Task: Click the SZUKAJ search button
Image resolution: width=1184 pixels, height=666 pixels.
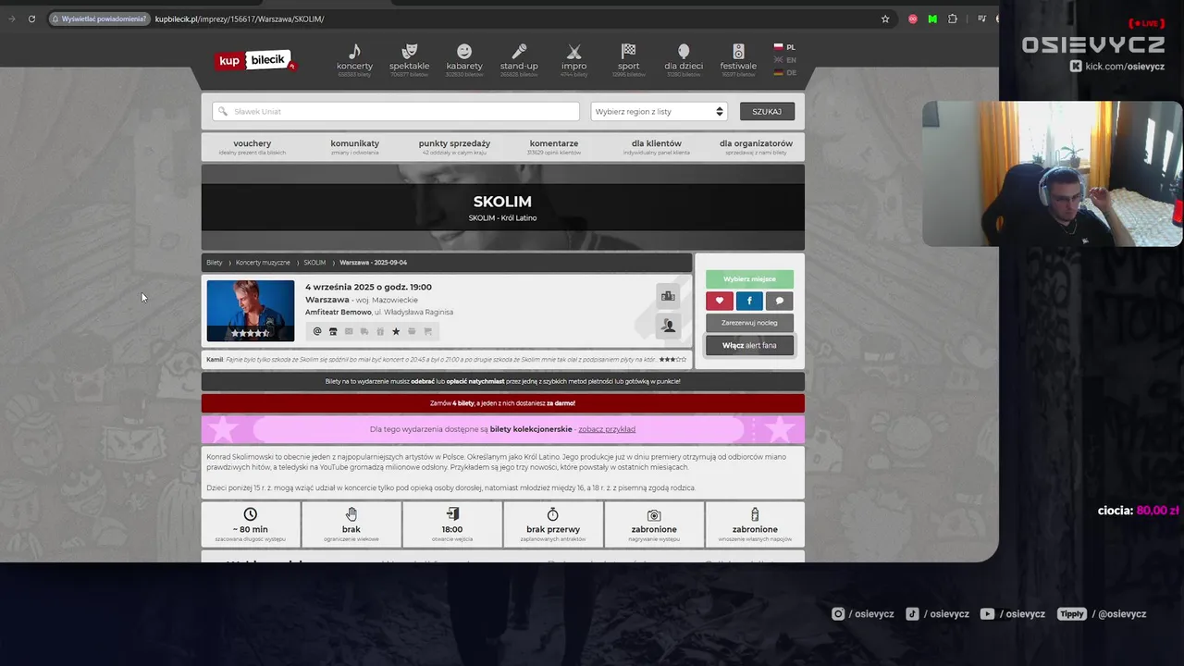Action: click(767, 111)
